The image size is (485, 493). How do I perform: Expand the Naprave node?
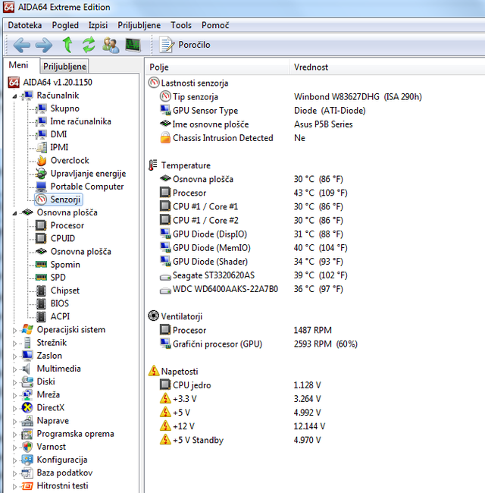(14, 422)
